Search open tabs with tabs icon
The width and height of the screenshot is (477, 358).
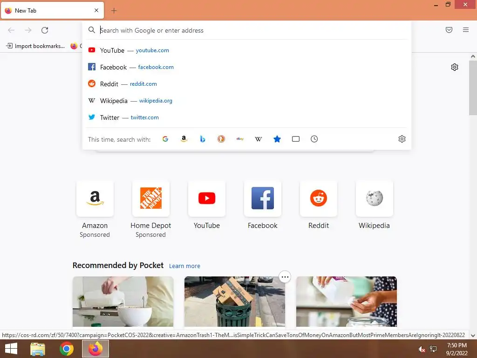pos(296,139)
